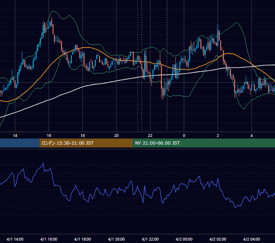The image size is (275, 243).
Task: Click the blue session bar before ロンドン
Action: (20, 143)
